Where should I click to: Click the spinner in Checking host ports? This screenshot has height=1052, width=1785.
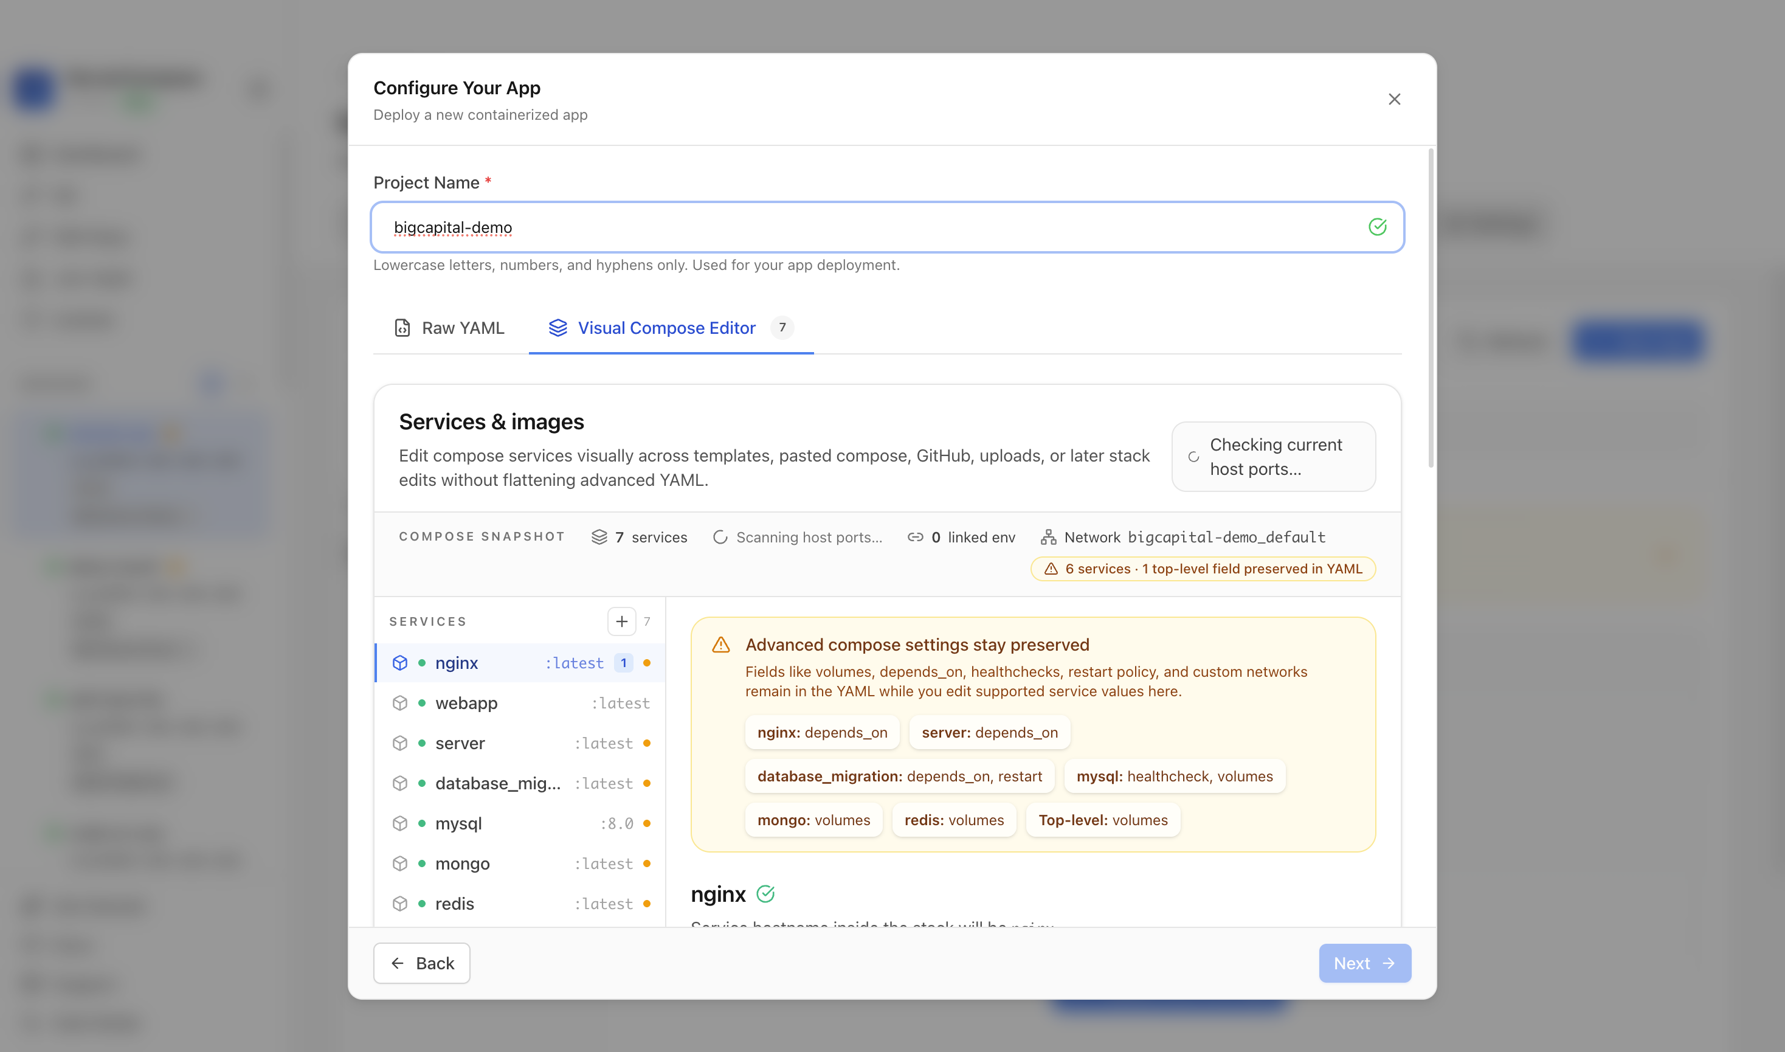click(x=1193, y=457)
